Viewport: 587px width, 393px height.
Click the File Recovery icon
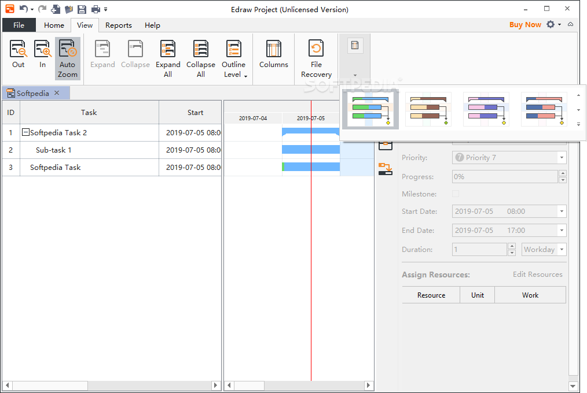point(316,58)
